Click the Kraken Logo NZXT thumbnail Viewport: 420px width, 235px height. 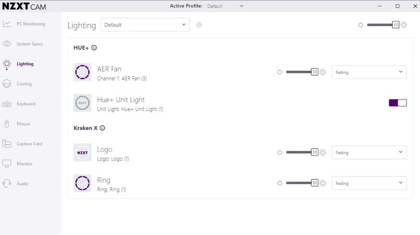click(x=82, y=153)
